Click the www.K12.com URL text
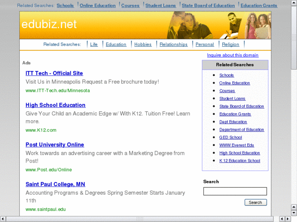This screenshot has width=297, height=222. click(x=41, y=130)
